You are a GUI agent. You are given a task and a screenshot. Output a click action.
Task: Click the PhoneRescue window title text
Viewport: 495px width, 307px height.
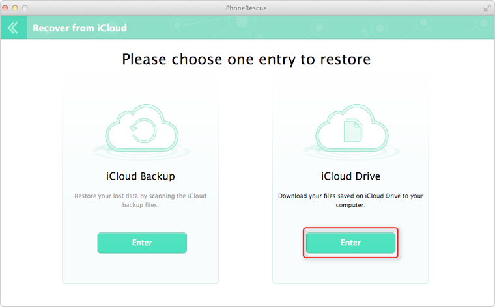coord(247,7)
